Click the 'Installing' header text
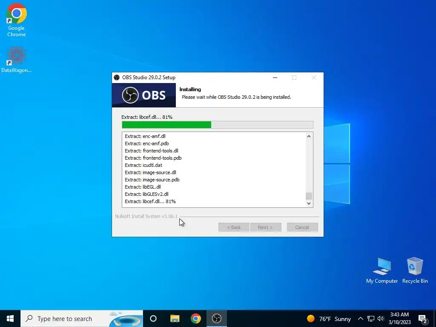436x327 pixels. click(190, 89)
